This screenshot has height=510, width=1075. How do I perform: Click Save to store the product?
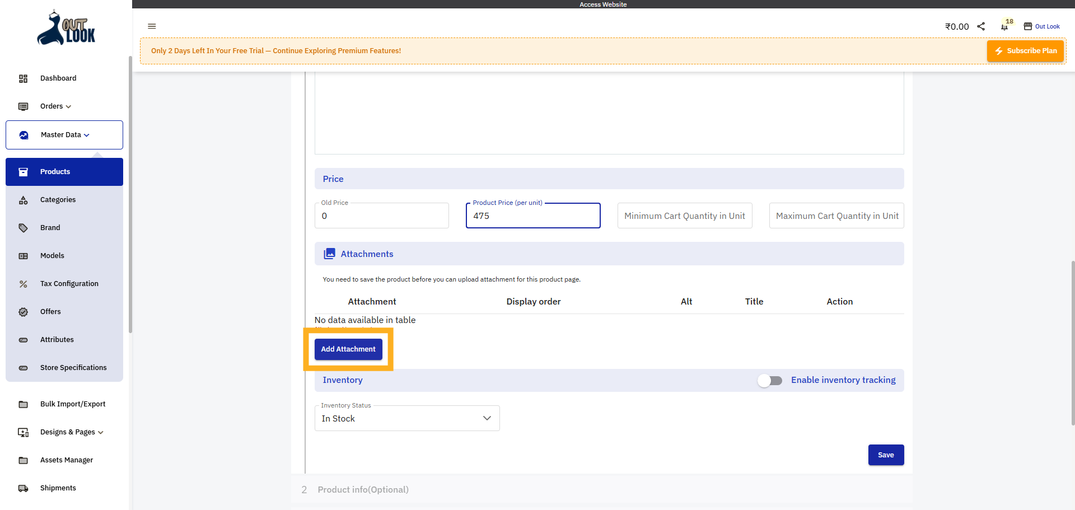(886, 455)
